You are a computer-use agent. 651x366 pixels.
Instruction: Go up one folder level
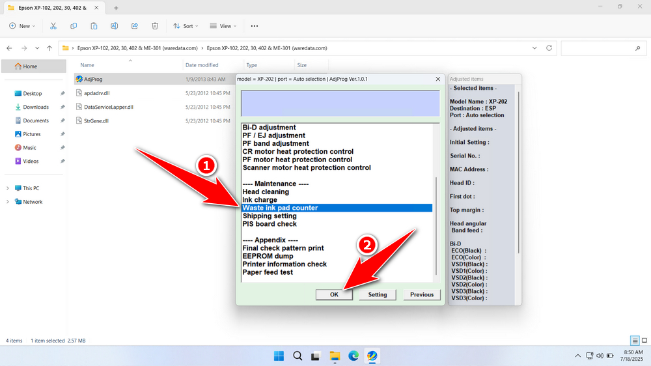[49, 48]
